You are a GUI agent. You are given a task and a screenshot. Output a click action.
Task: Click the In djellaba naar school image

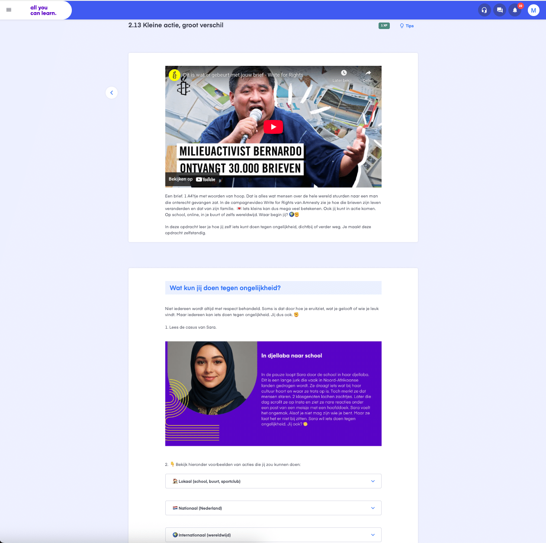click(273, 393)
